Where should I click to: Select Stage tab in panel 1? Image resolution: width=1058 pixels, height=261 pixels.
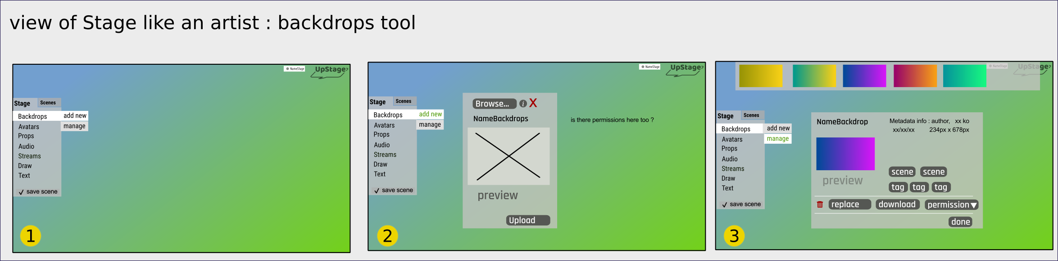click(22, 103)
